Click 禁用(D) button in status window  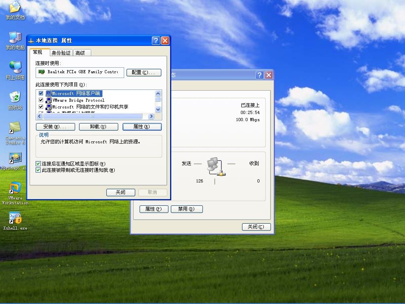187,209
